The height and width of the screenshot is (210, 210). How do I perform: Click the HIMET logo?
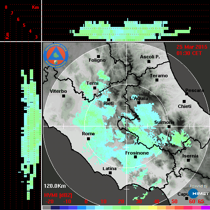click(198, 193)
